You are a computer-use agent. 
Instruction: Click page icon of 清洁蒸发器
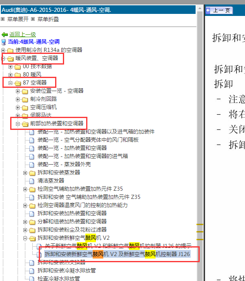(32, 181)
